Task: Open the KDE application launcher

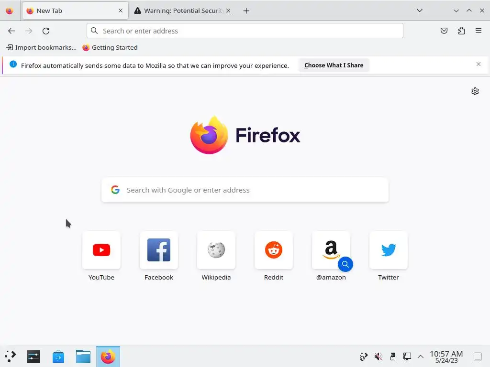Action: pos(11,356)
